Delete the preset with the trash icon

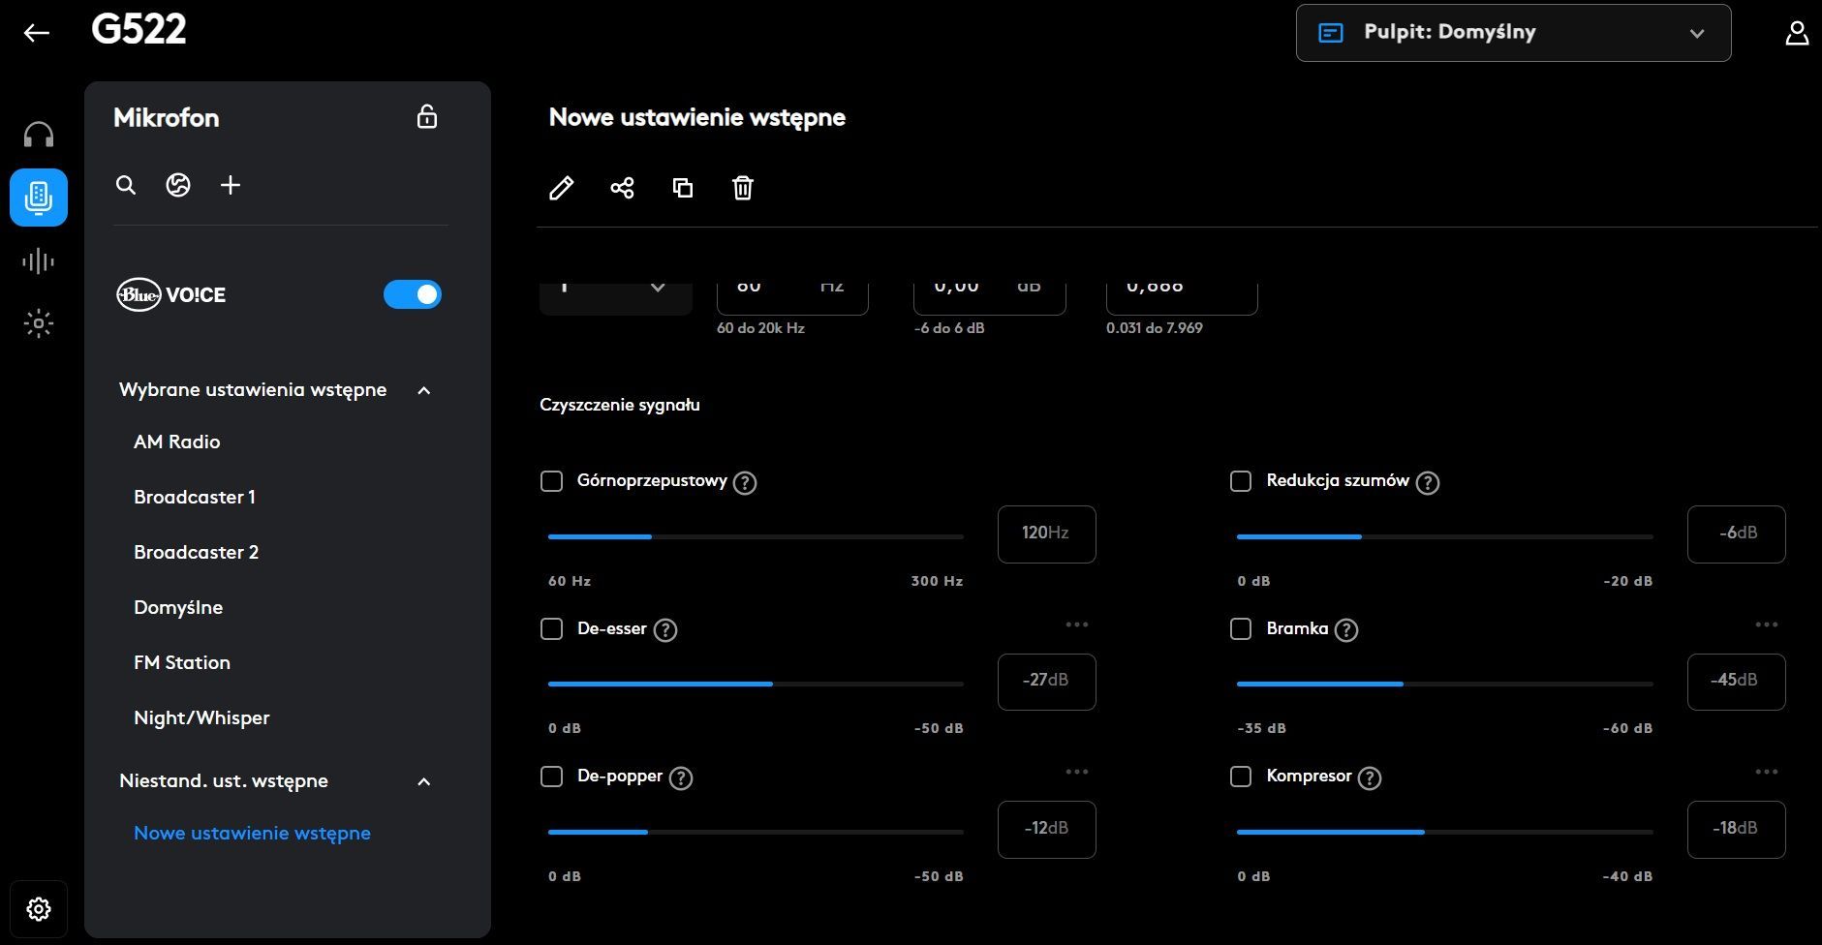point(743,188)
